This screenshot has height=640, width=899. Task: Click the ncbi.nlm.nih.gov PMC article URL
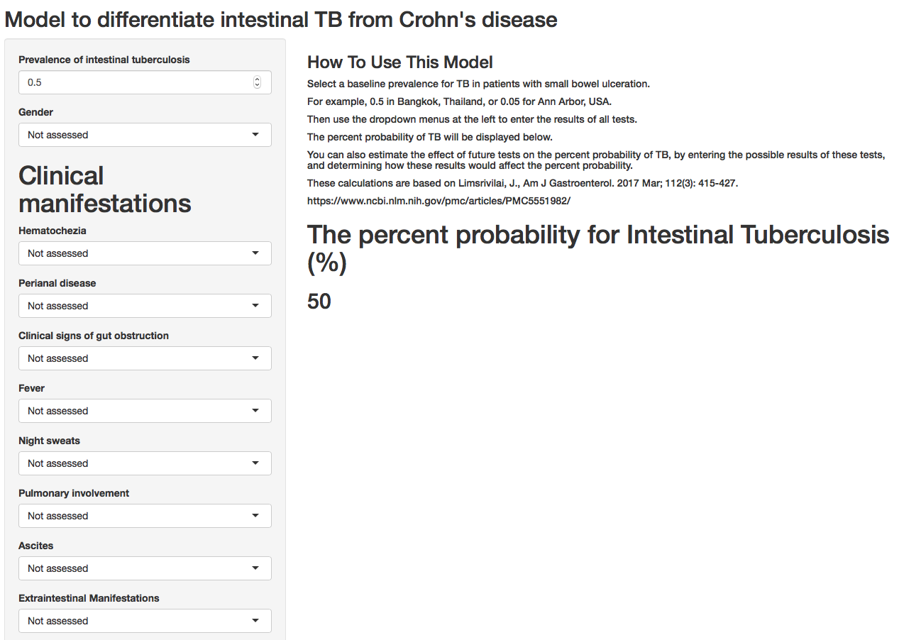click(439, 201)
